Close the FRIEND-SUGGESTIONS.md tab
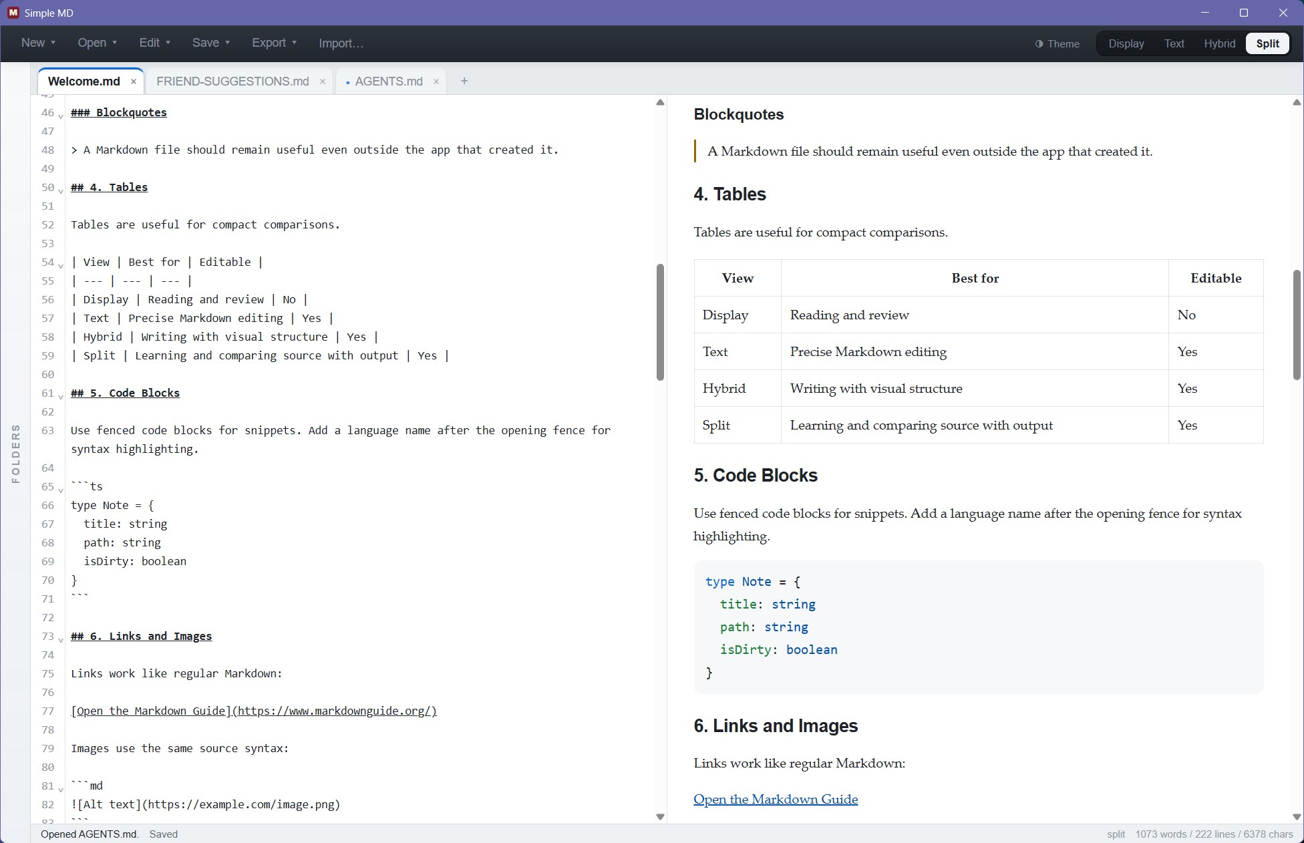Viewport: 1304px width, 843px height. point(323,81)
